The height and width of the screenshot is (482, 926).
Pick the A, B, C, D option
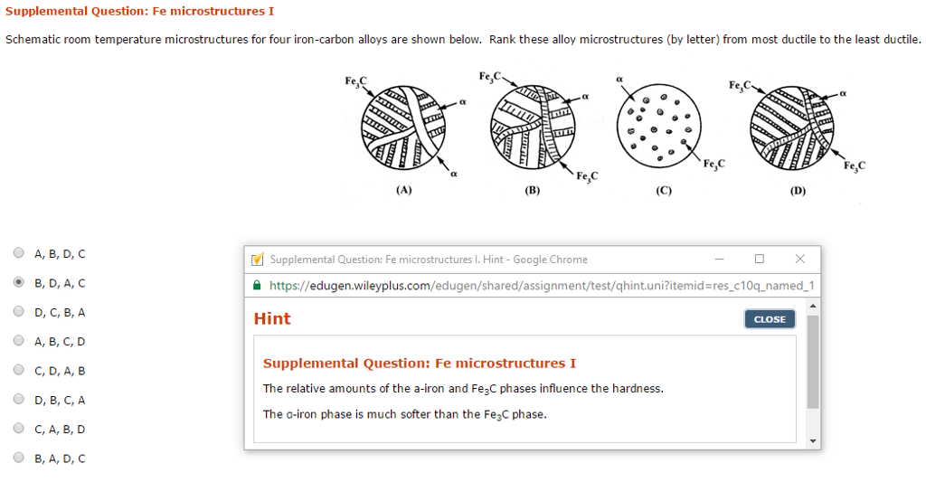tap(19, 341)
